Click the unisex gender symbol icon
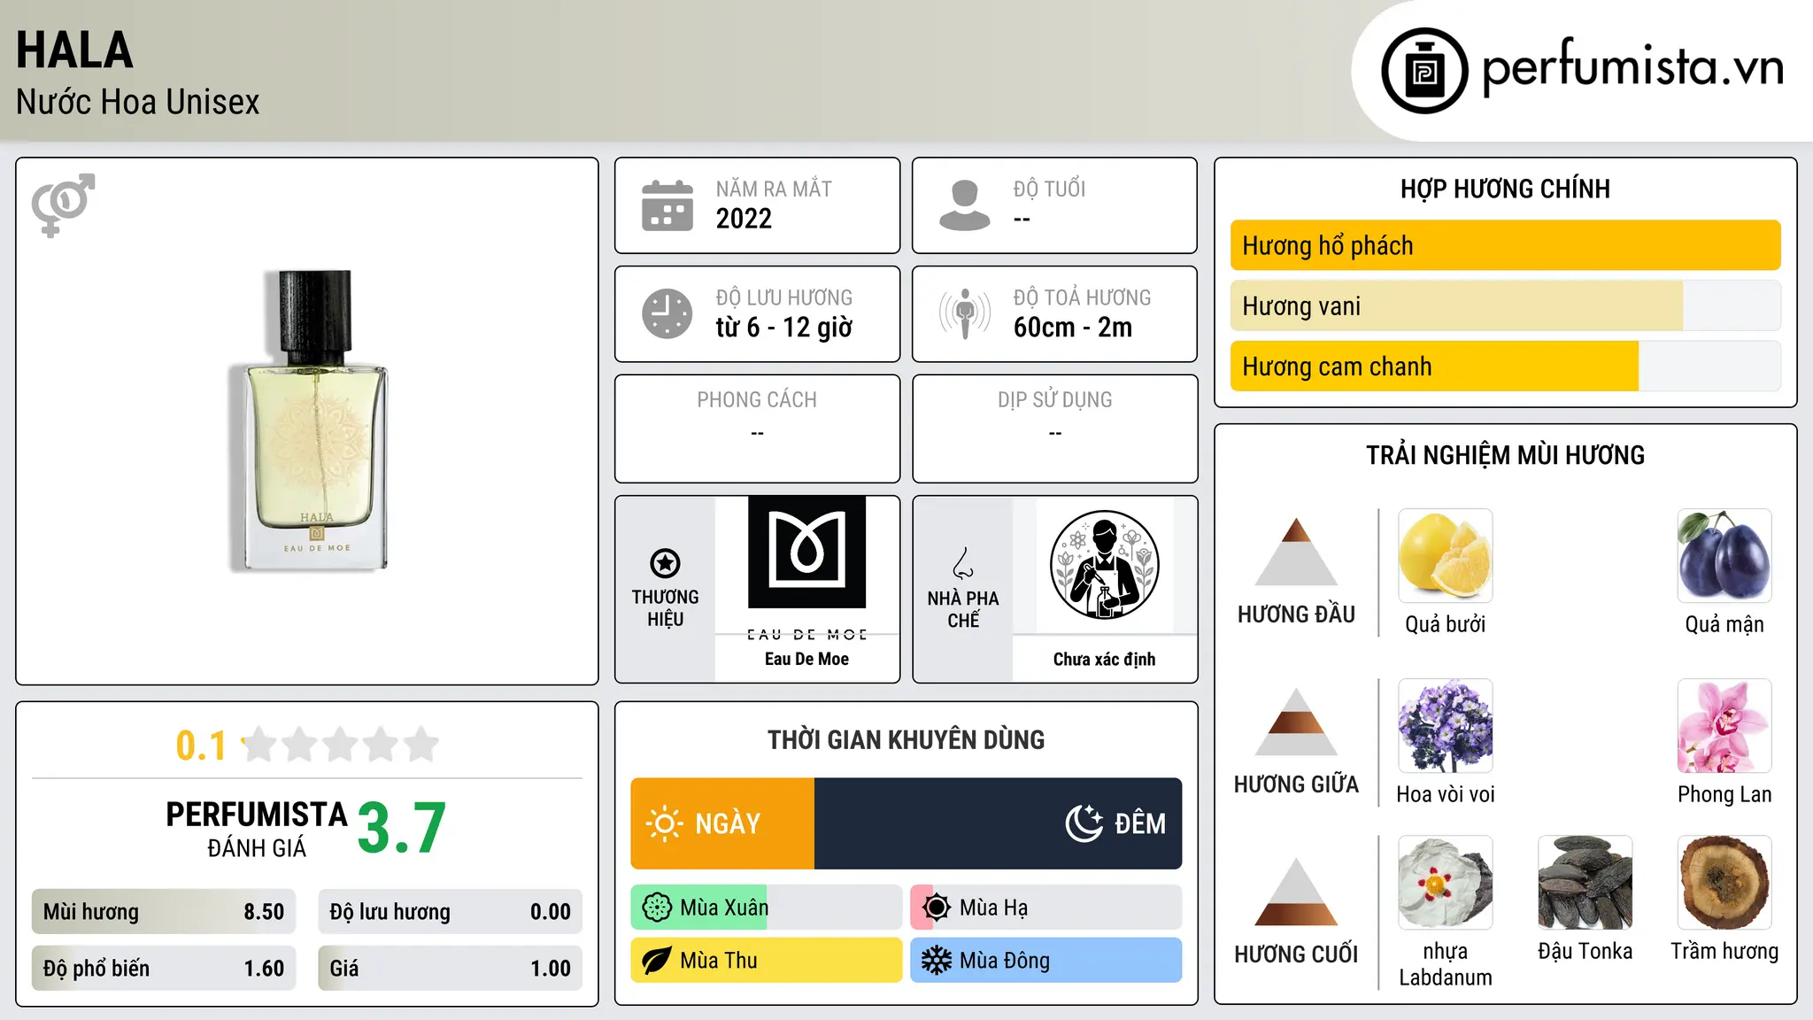1813x1020 pixels. tap(63, 205)
